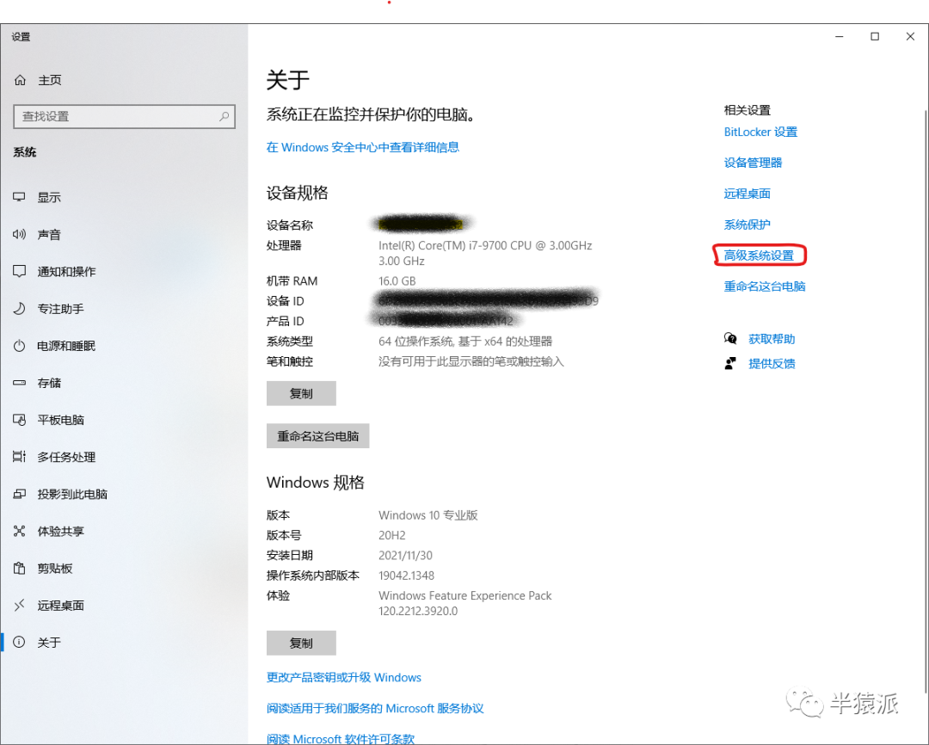Open 系统保护 link

(748, 225)
